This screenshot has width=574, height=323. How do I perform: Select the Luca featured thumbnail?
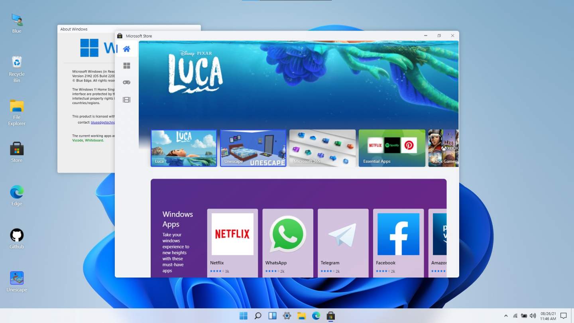[x=184, y=148]
